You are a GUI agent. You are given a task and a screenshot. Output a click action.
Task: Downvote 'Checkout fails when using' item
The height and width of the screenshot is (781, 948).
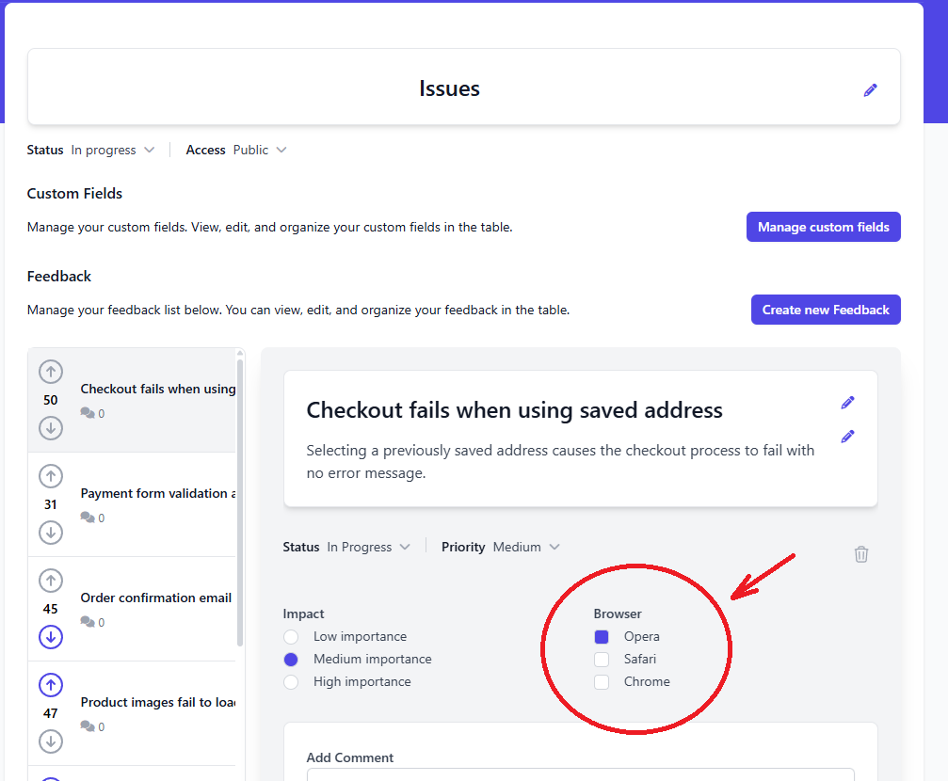coord(51,428)
